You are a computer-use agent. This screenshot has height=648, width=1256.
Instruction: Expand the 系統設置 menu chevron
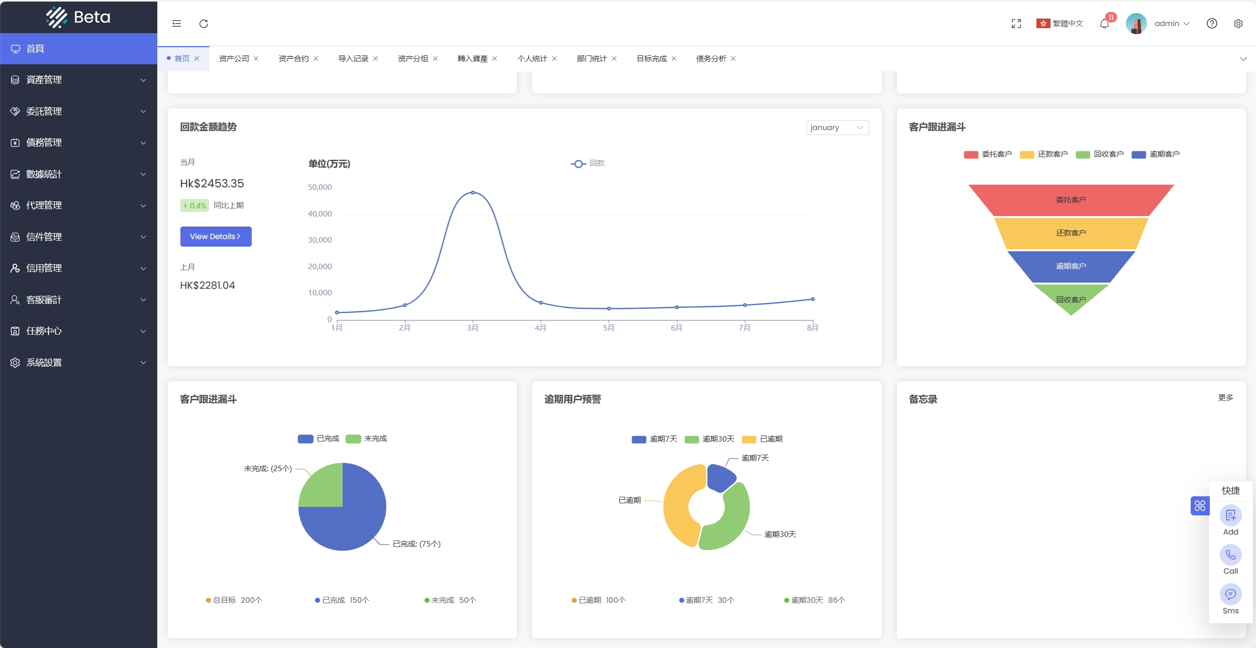[143, 362]
